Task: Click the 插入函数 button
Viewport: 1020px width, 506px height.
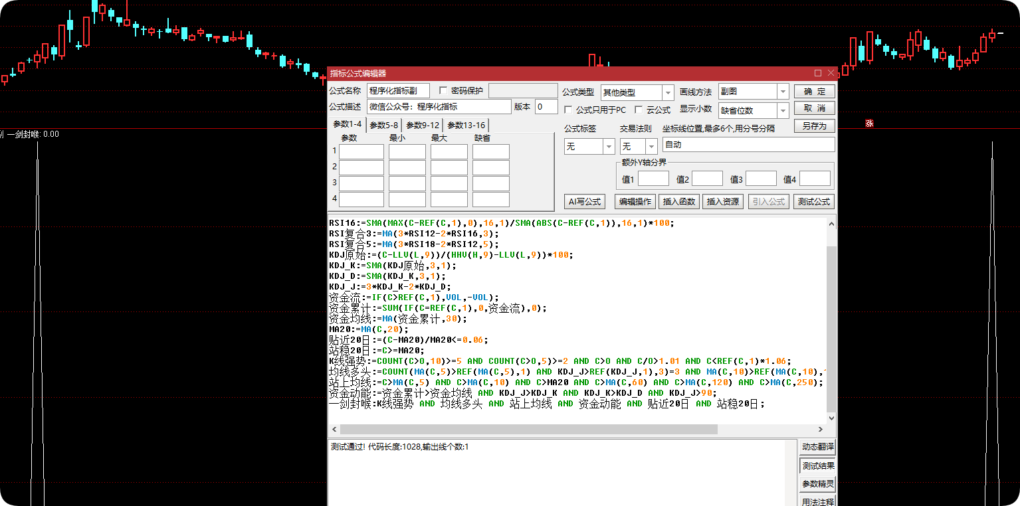Action: pyautogui.click(x=679, y=202)
